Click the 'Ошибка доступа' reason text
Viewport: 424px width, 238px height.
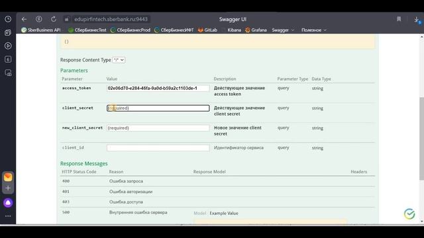[126, 202]
